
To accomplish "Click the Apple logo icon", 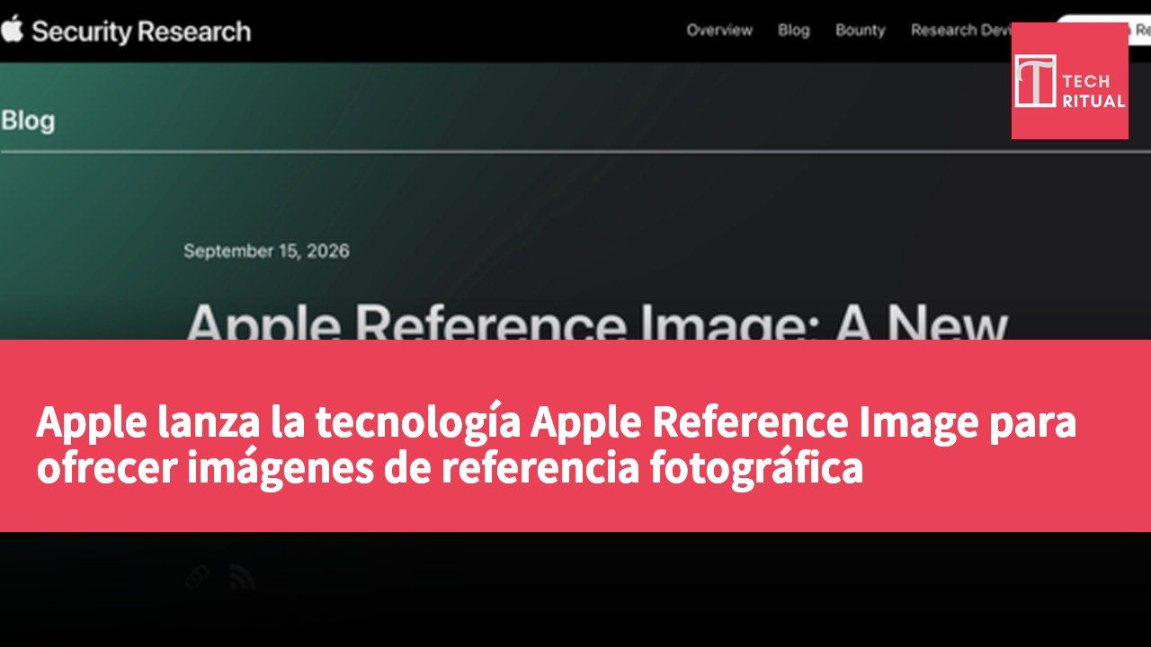I will click(x=11, y=30).
